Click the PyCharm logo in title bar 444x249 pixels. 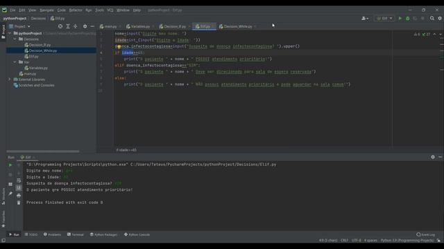pos(4,10)
